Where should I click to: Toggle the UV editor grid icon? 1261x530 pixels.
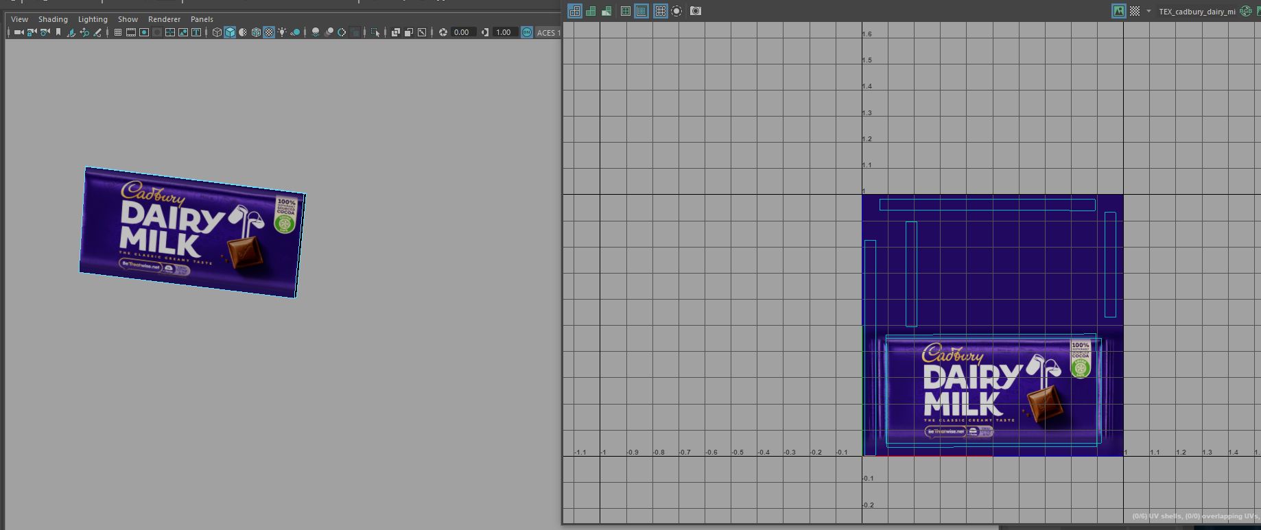pyautogui.click(x=661, y=11)
